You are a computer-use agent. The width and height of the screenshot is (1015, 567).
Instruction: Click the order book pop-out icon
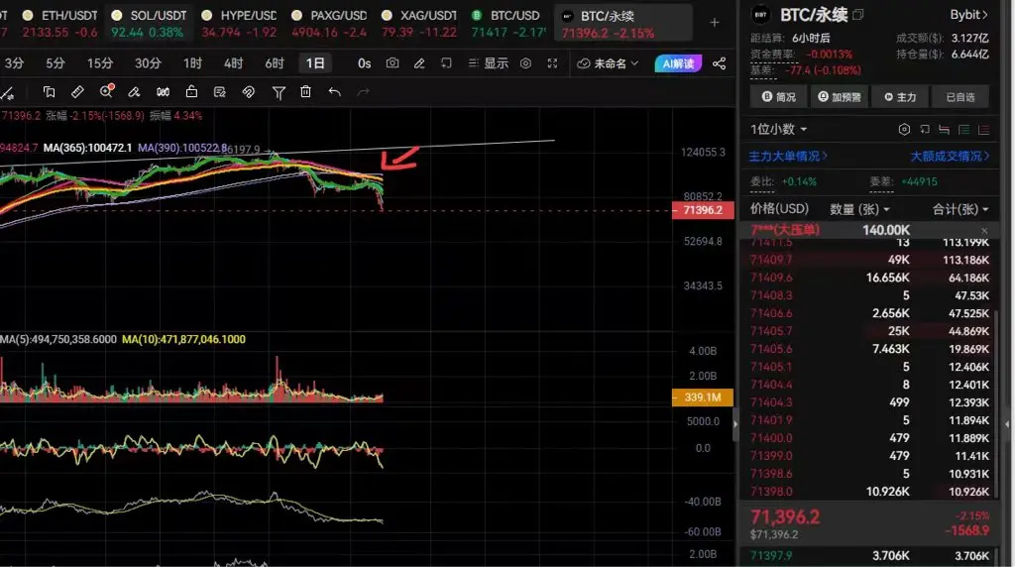tap(925, 130)
